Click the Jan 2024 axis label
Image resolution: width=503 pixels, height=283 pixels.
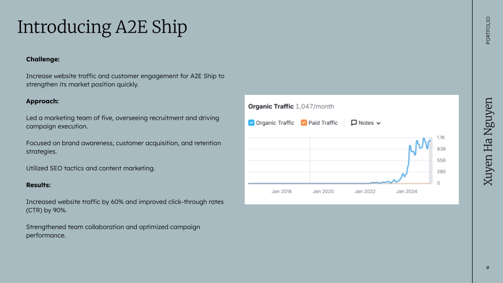[407, 191]
